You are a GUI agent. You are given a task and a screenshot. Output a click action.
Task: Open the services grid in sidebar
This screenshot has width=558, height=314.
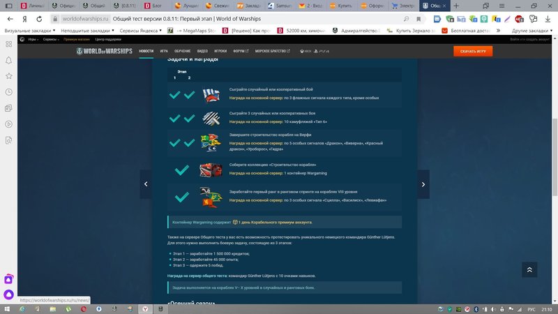(x=9, y=44)
